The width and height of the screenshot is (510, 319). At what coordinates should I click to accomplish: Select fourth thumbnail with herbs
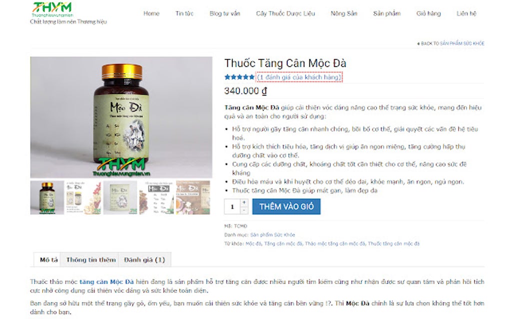tap(156, 197)
